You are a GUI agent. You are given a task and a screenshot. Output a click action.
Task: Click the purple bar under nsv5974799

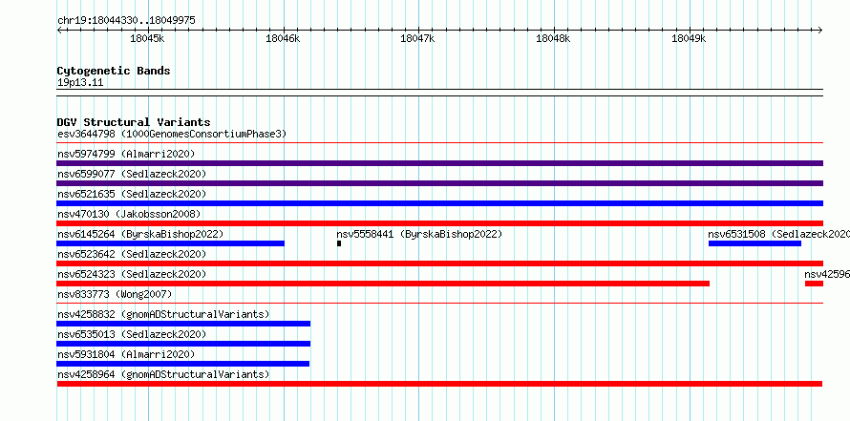439,163
